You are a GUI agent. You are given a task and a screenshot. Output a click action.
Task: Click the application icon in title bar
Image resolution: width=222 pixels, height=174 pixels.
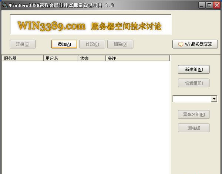[5, 5]
